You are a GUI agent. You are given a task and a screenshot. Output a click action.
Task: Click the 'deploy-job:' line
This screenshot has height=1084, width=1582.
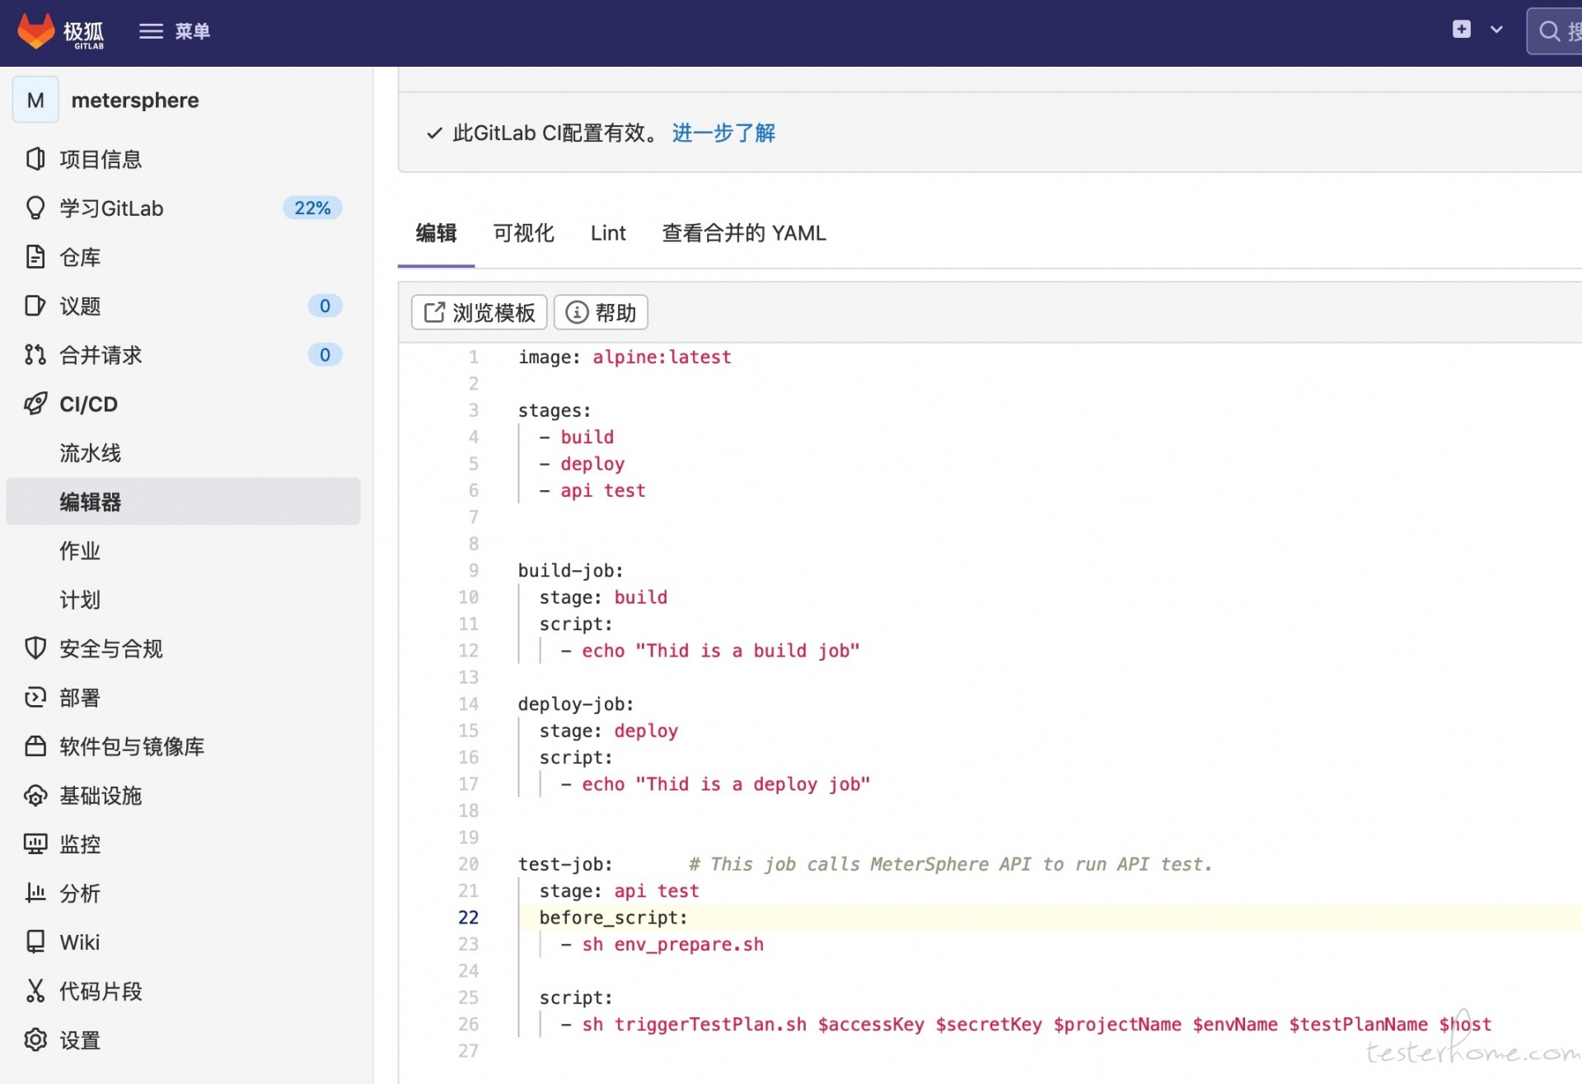click(576, 704)
